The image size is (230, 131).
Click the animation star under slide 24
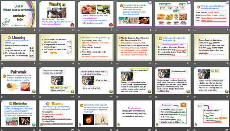(x=195, y=130)
